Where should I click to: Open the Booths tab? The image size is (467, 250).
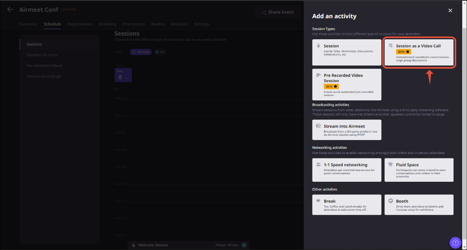[x=158, y=24]
